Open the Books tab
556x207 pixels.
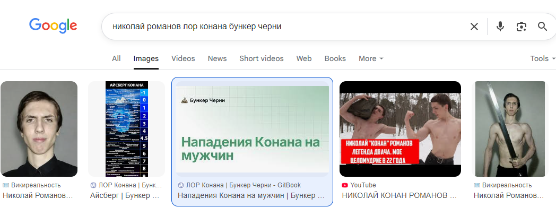click(x=335, y=58)
